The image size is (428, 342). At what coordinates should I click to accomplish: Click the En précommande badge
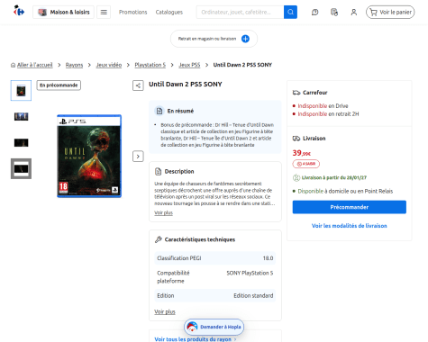(x=59, y=85)
